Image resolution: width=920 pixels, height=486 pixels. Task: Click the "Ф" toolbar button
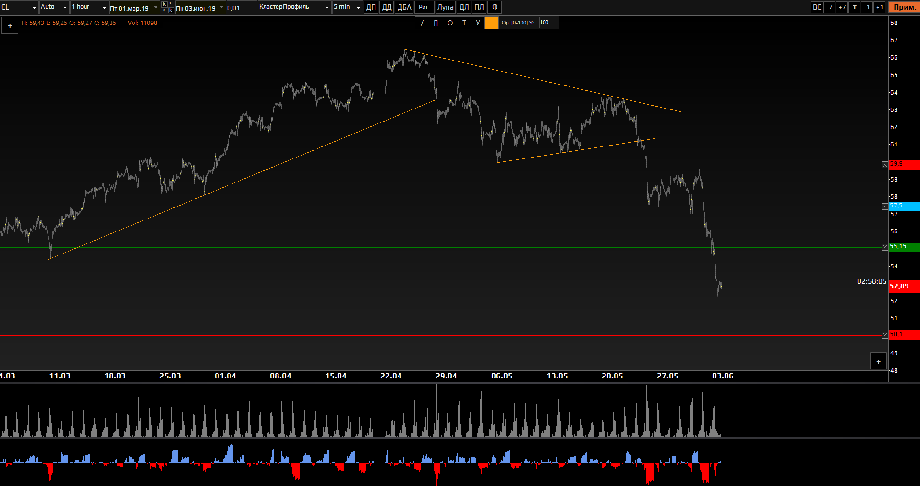(495, 7)
